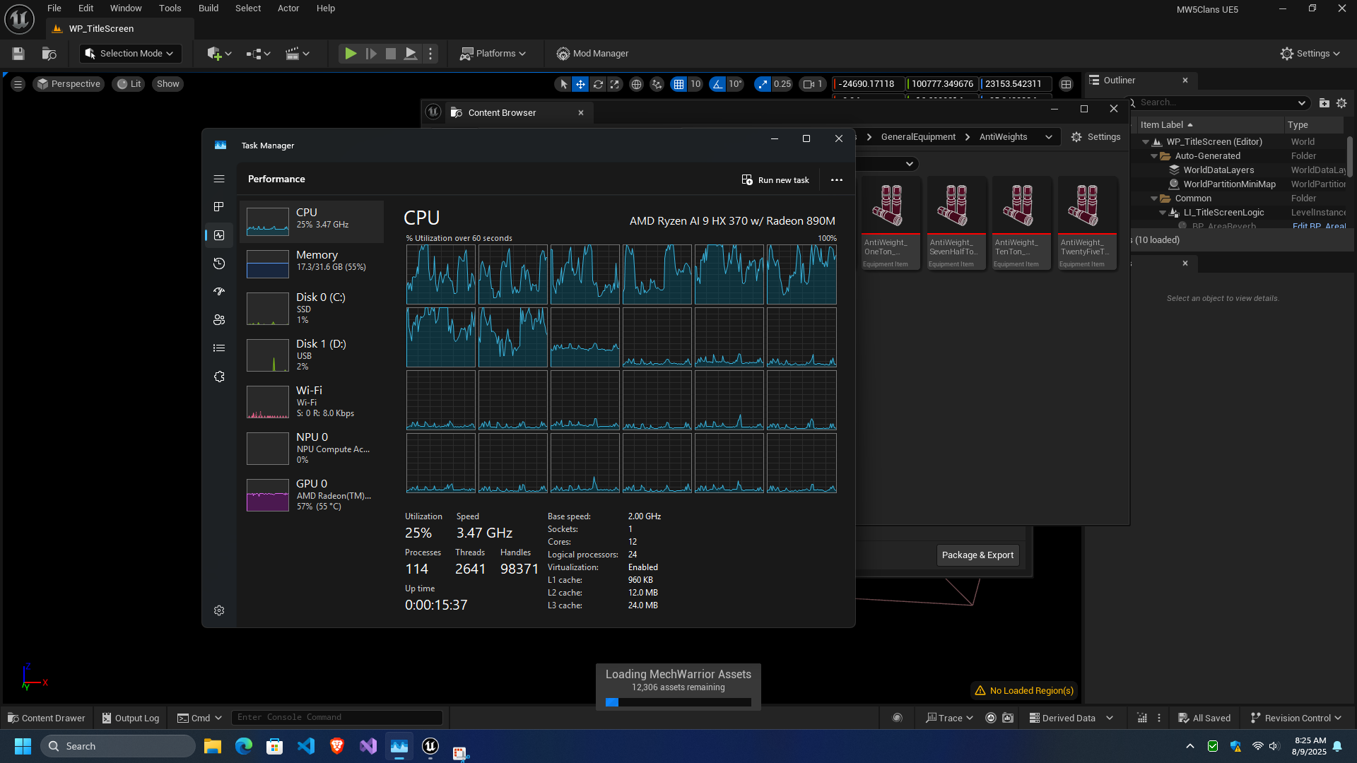Activate the Translate move gizmo tool

(x=580, y=84)
